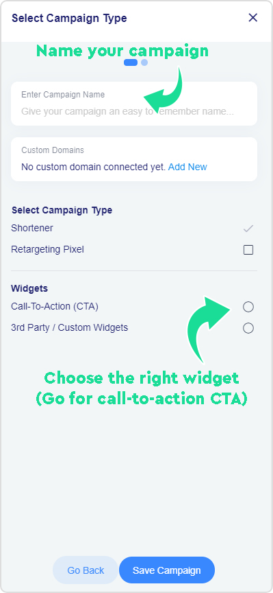Toggle the Shortener checkmark
The image size is (273, 593).
click(248, 229)
